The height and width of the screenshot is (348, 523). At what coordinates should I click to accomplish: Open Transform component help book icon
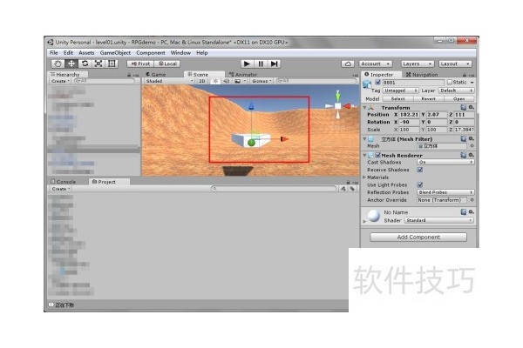point(464,107)
